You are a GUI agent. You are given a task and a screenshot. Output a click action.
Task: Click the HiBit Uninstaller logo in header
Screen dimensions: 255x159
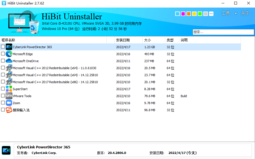(24, 22)
